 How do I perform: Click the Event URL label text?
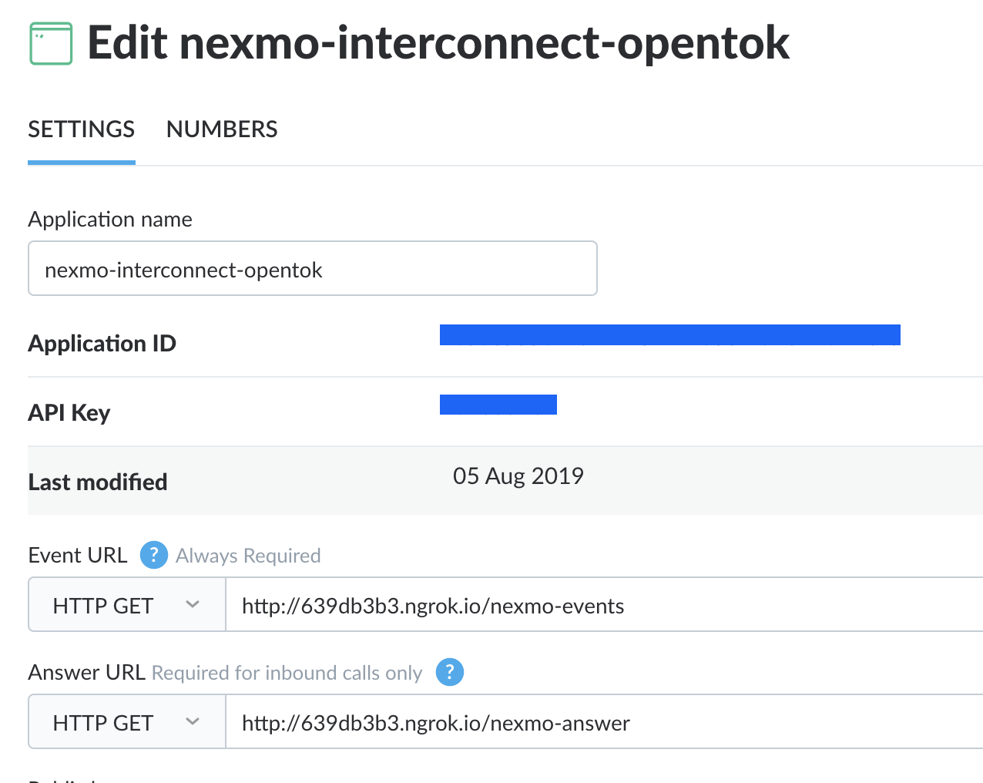[77, 556]
